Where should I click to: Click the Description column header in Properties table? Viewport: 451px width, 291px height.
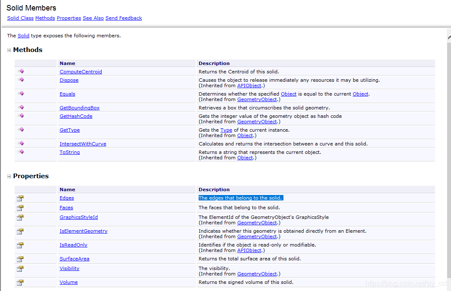coord(214,189)
